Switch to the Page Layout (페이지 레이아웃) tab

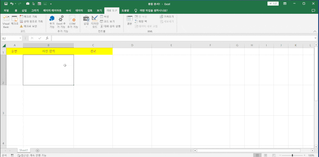point(52,10)
